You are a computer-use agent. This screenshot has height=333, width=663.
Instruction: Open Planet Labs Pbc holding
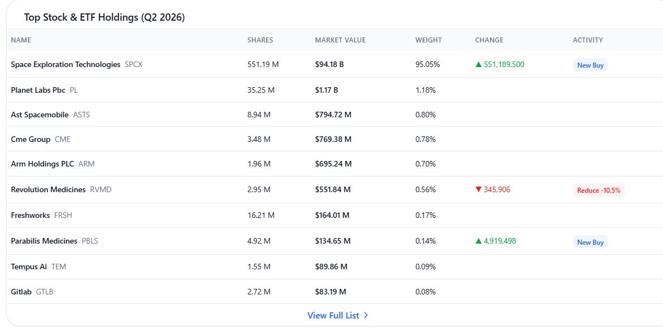(38, 90)
